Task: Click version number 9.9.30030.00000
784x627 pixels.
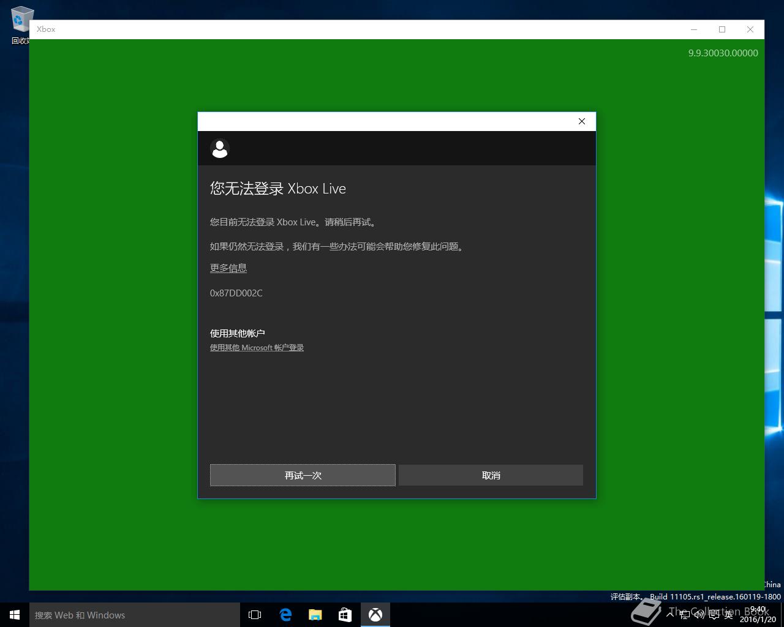Action: click(x=723, y=53)
